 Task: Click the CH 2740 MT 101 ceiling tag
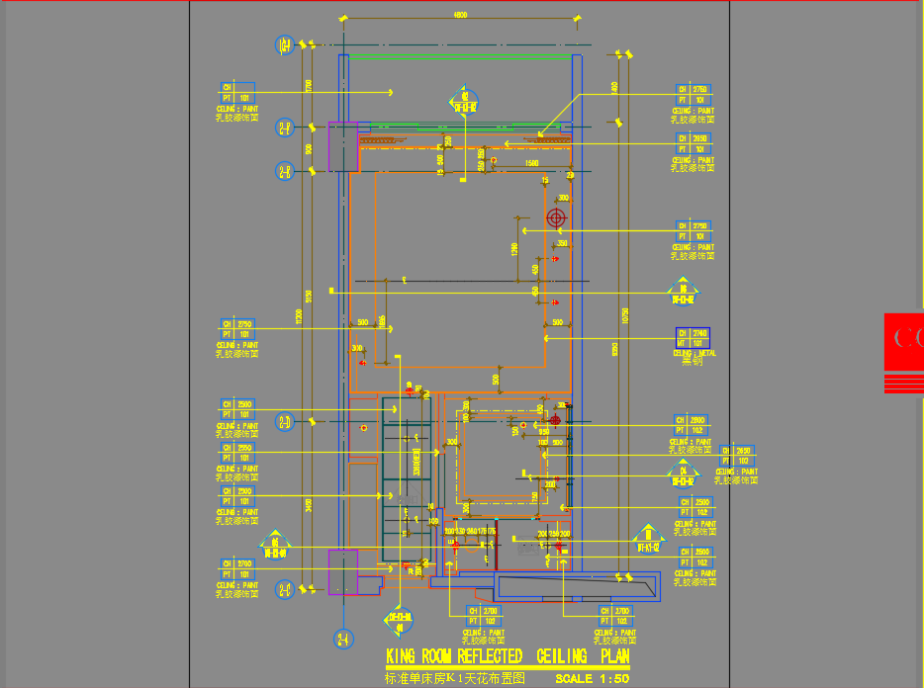(x=693, y=338)
